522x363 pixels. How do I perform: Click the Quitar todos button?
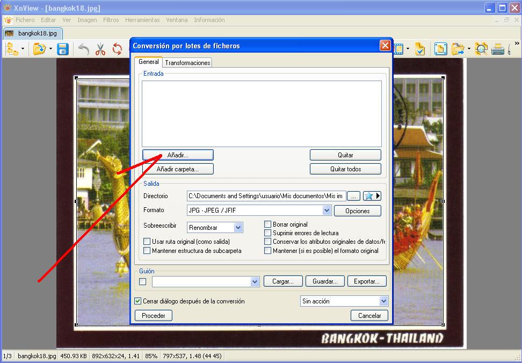[345, 169]
